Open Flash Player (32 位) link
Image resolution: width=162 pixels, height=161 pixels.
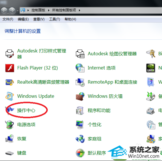click(38, 68)
